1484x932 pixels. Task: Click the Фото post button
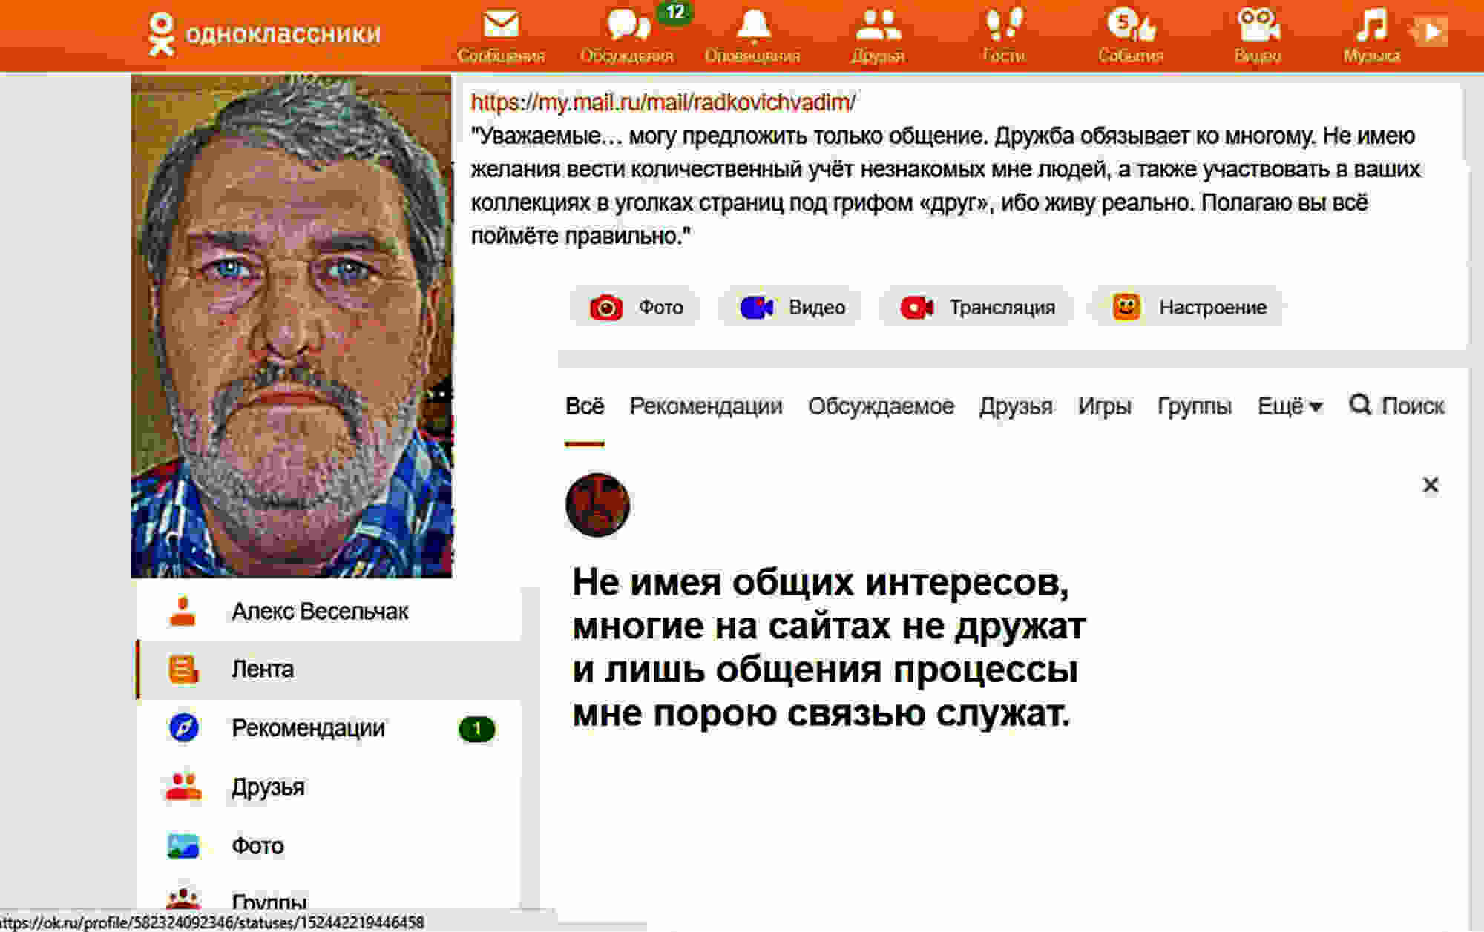click(635, 307)
